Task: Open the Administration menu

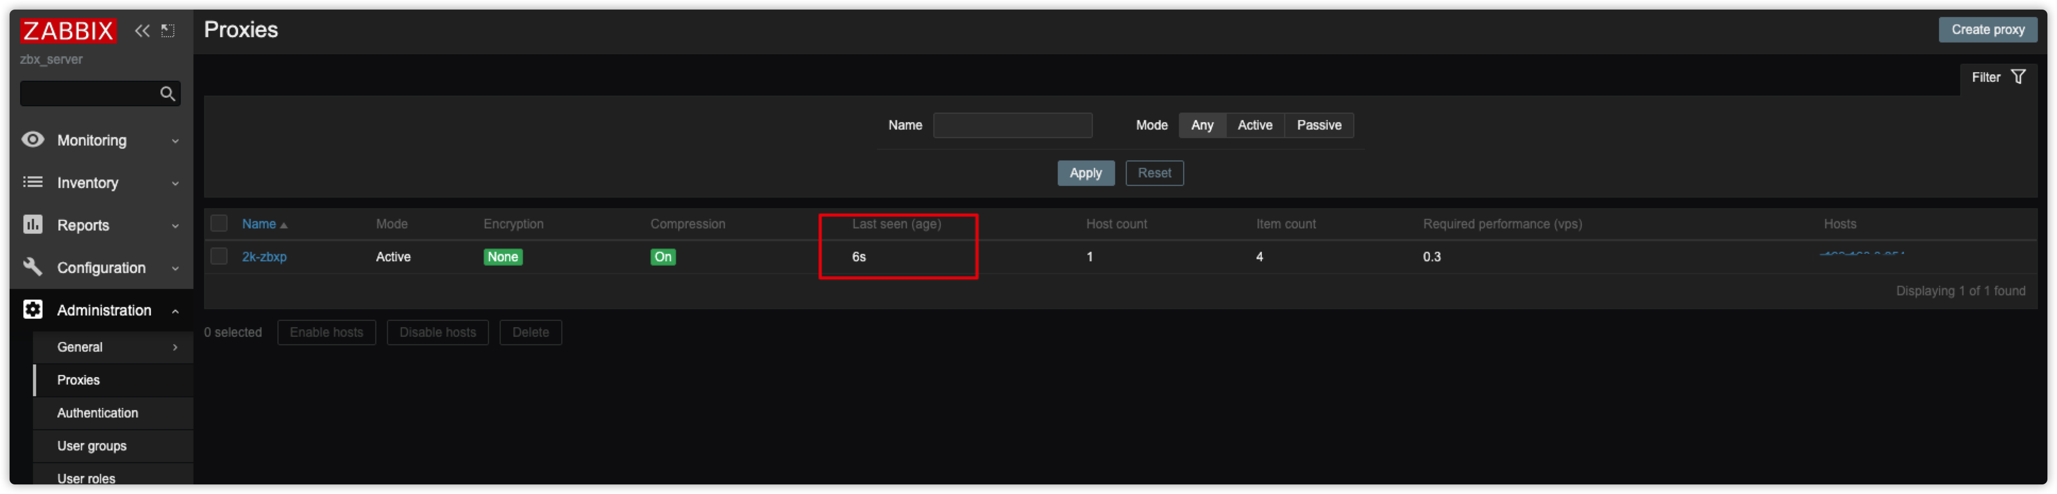Action: coord(102,310)
